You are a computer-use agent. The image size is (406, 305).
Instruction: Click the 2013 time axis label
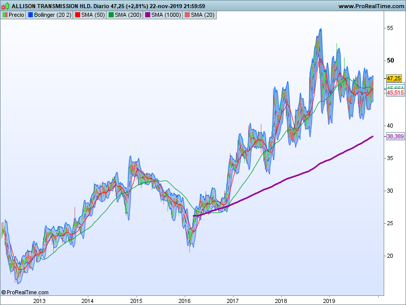pos(40,301)
